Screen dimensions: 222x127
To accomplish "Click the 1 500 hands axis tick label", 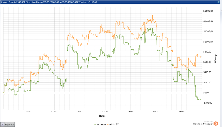I will click(79, 112).
